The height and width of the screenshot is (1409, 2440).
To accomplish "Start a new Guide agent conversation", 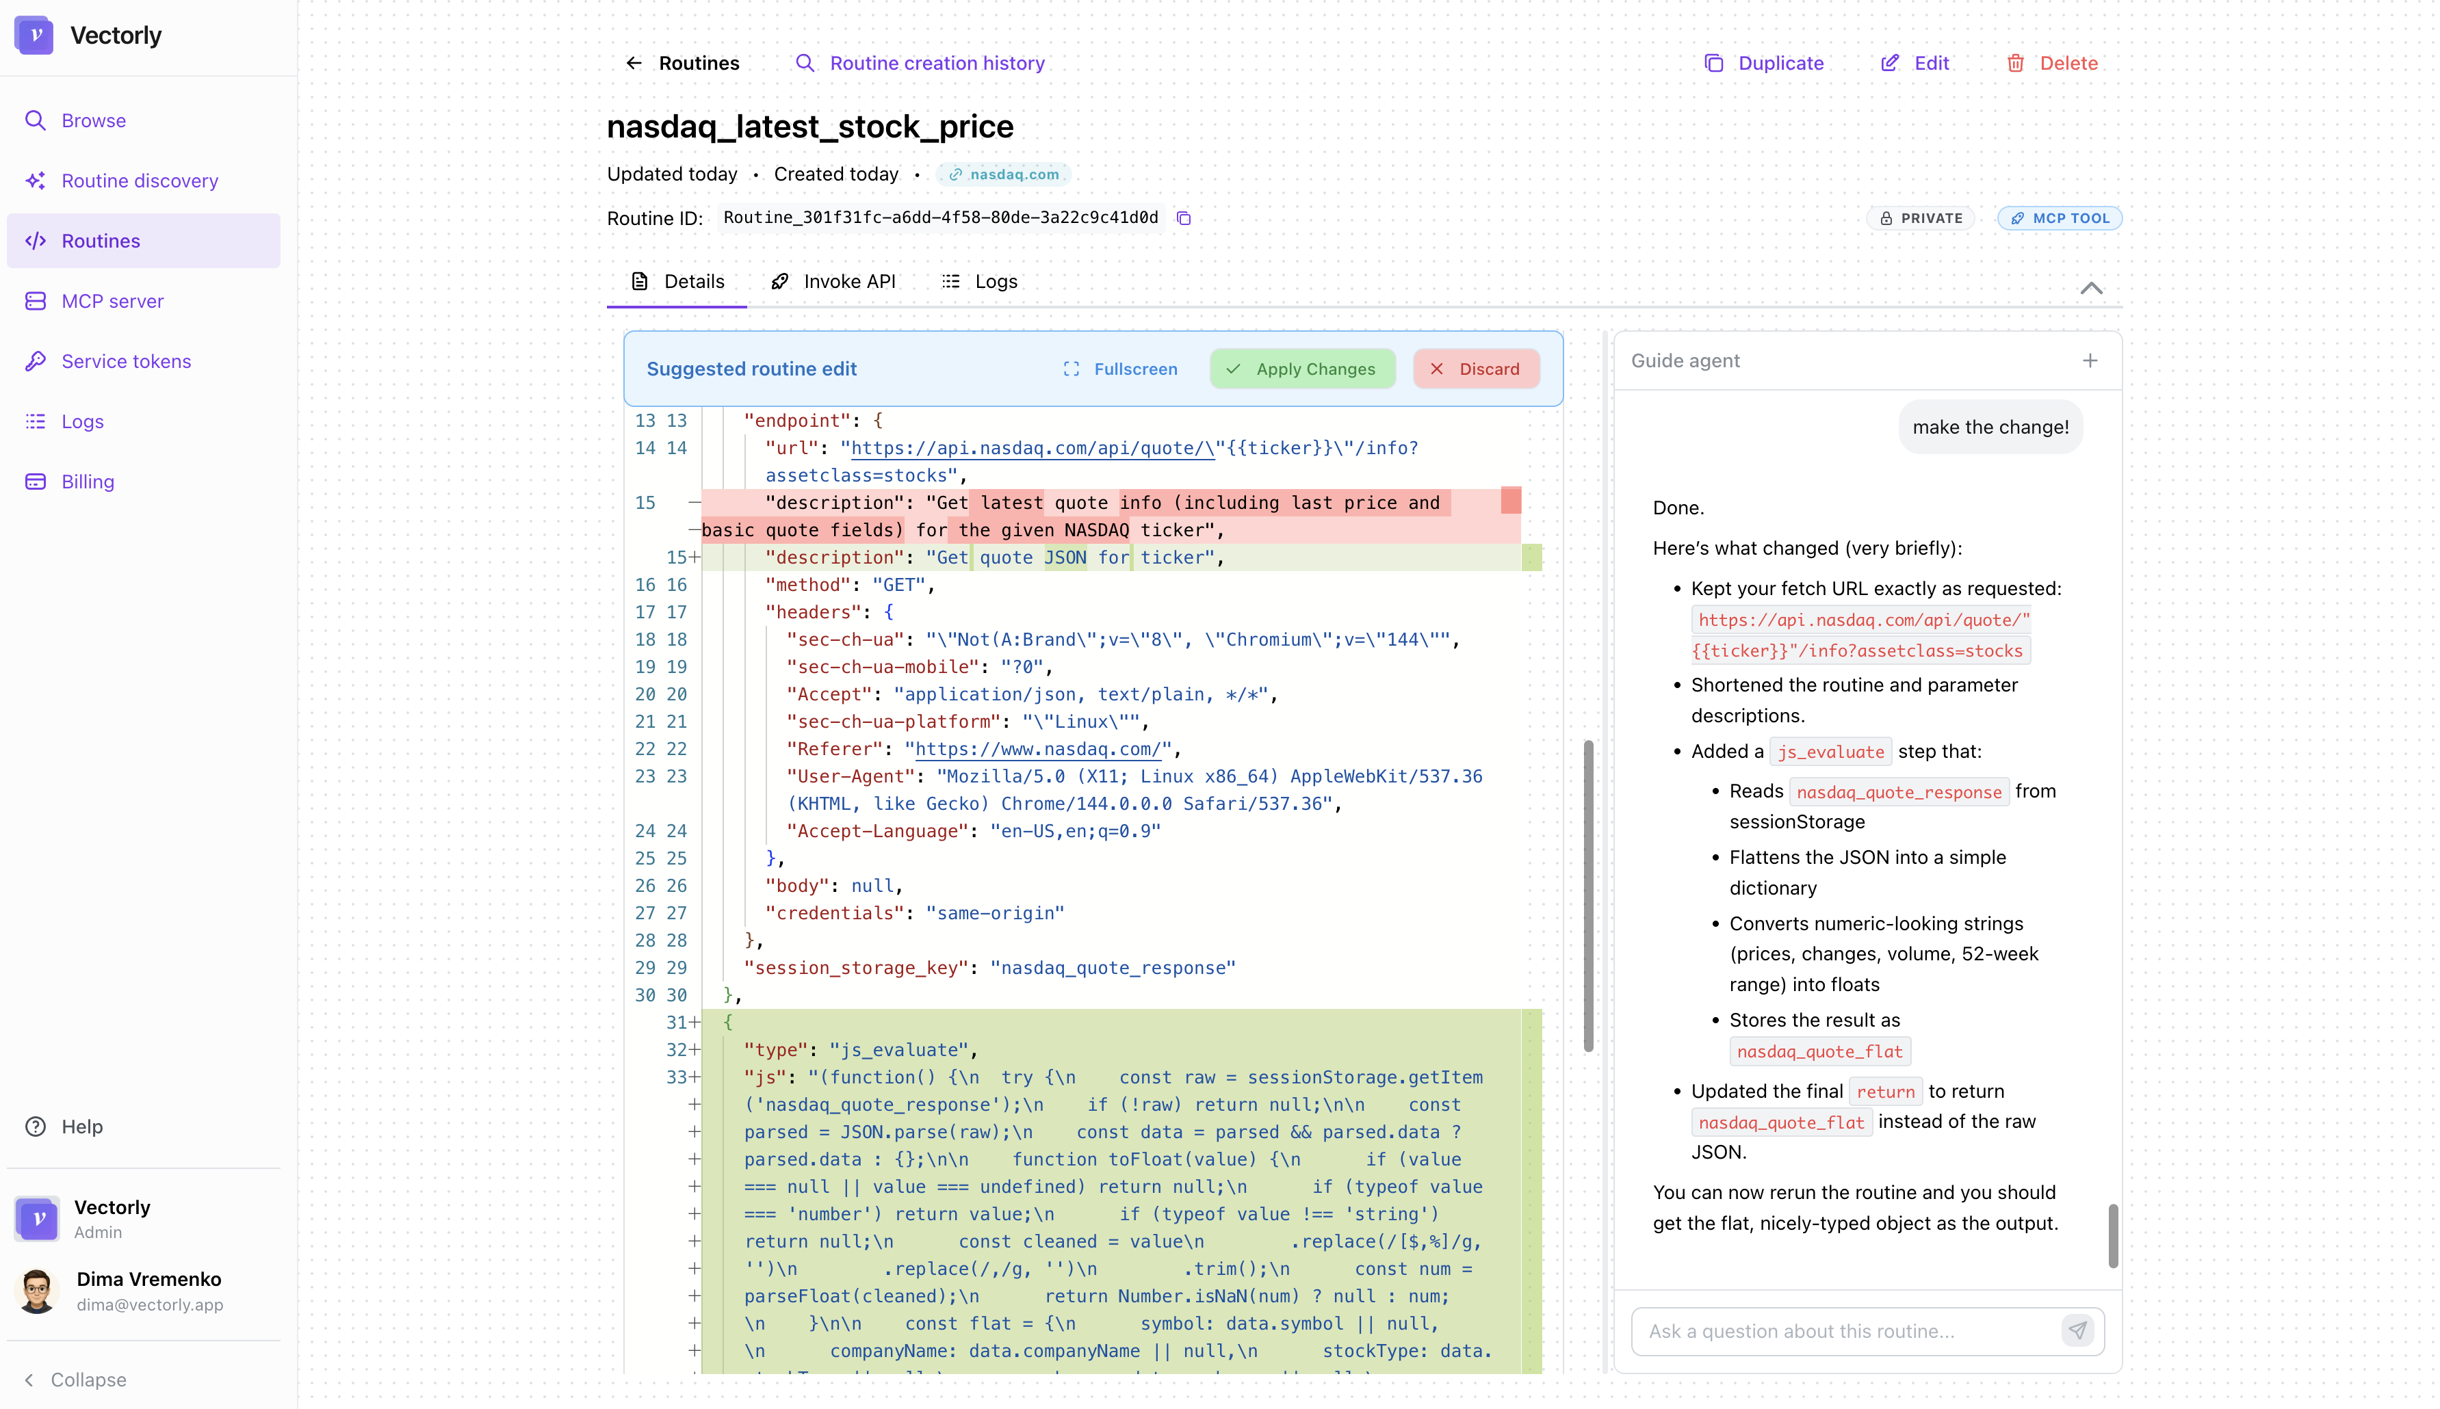I will (x=2090, y=360).
